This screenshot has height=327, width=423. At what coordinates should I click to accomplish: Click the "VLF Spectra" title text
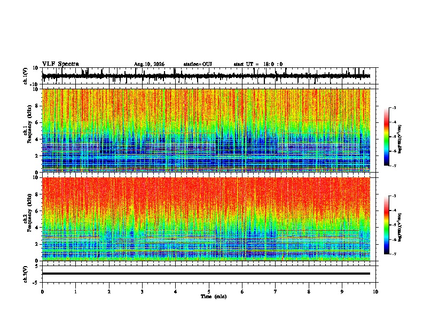(x=60, y=64)
